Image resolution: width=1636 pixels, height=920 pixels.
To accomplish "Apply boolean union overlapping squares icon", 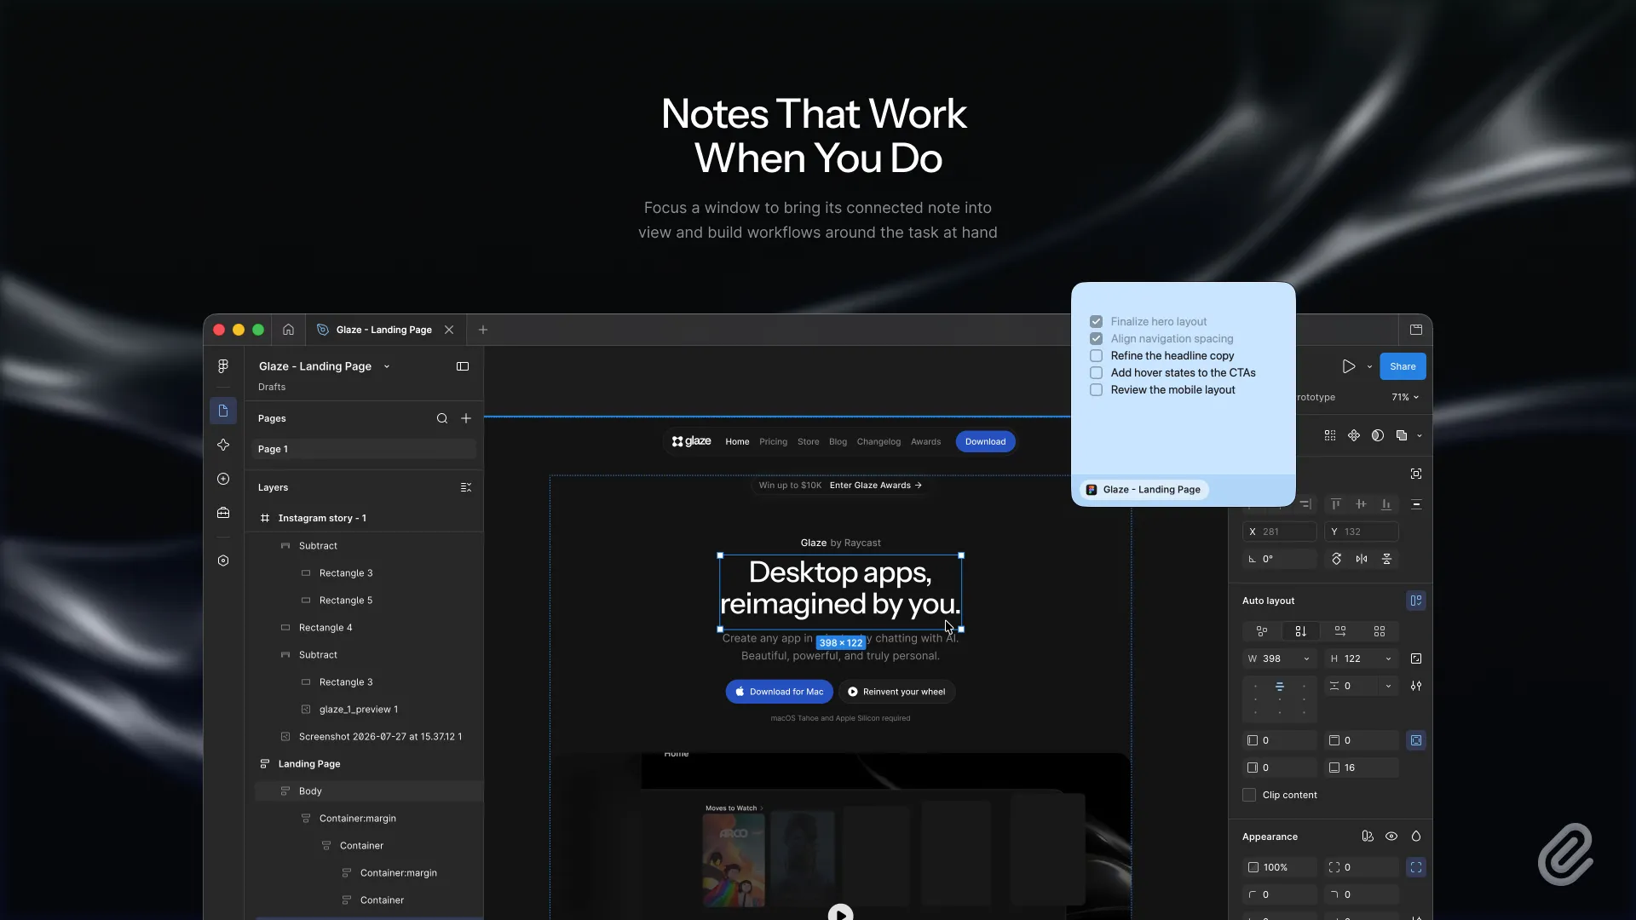I will (x=1402, y=435).
